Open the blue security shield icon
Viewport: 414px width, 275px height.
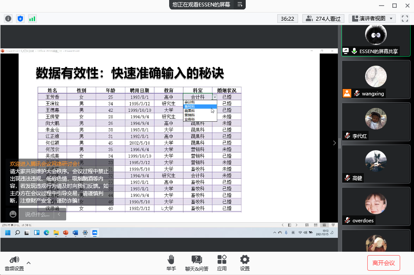(20, 19)
